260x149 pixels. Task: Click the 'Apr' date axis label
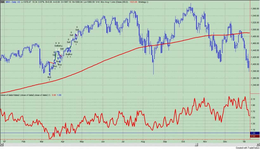[62, 141]
